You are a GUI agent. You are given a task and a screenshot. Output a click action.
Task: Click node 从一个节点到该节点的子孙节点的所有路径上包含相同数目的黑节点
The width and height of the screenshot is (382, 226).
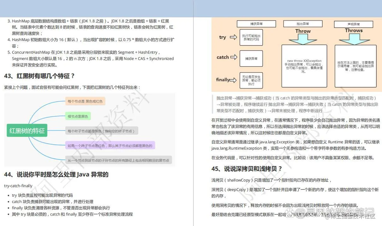[118, 160]
